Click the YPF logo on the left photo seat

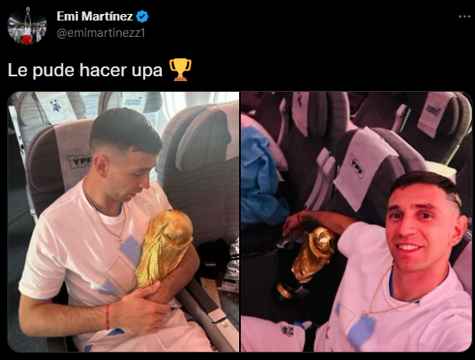pyautogui.click(x=80, y=161)
